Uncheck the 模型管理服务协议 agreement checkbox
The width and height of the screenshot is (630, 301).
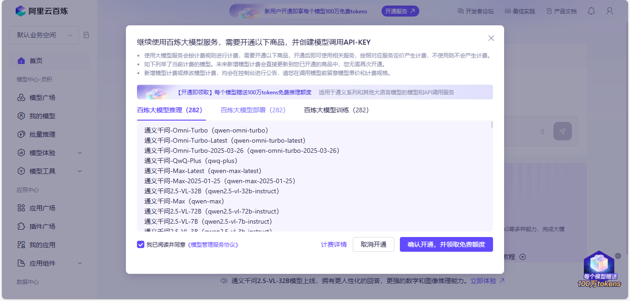point(141,244)
